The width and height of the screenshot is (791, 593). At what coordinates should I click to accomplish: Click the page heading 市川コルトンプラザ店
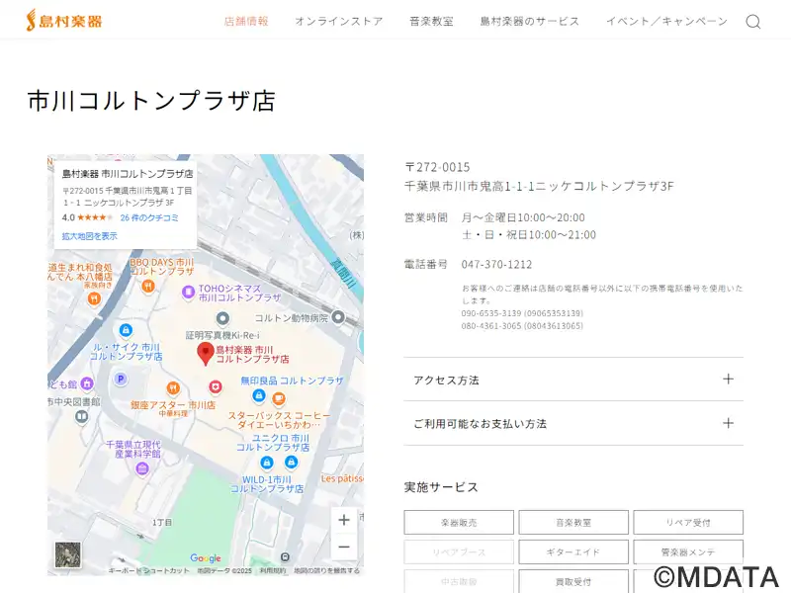click(151, 101)
